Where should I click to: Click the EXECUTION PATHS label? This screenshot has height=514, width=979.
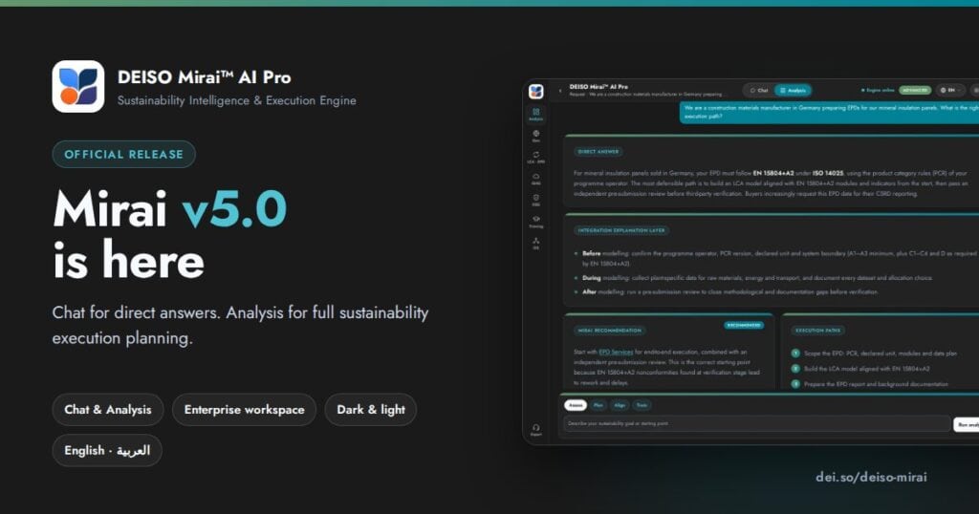coord(818,331)
